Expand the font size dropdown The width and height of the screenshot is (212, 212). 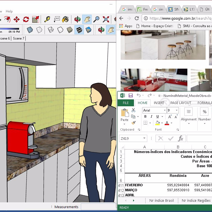click(176, 110)
